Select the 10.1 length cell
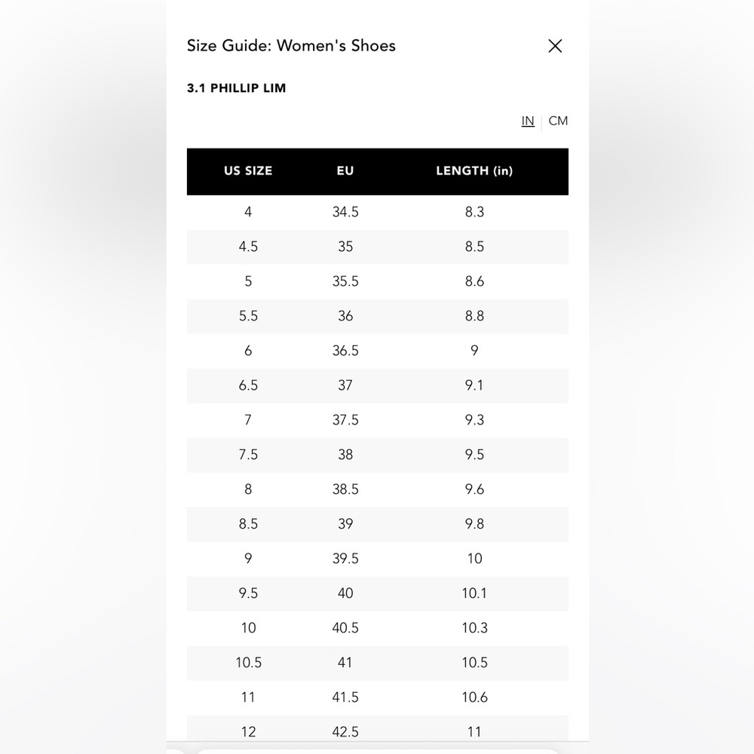This screenshot has height=754, width=754. click(474, 593)
